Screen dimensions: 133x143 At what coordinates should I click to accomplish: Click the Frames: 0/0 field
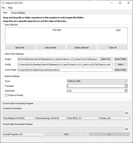115,118
